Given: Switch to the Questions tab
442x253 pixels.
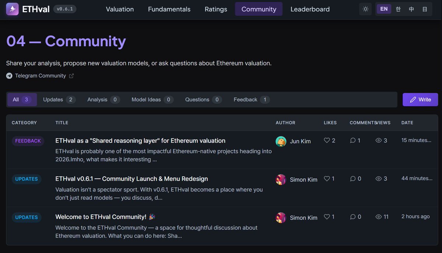Looking at the screenshot, I should tap(203, 100).
